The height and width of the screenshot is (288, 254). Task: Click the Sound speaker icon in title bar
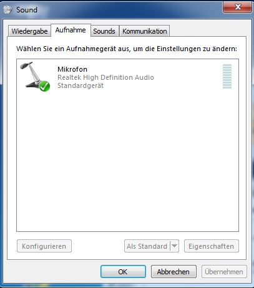pos(7,10)
